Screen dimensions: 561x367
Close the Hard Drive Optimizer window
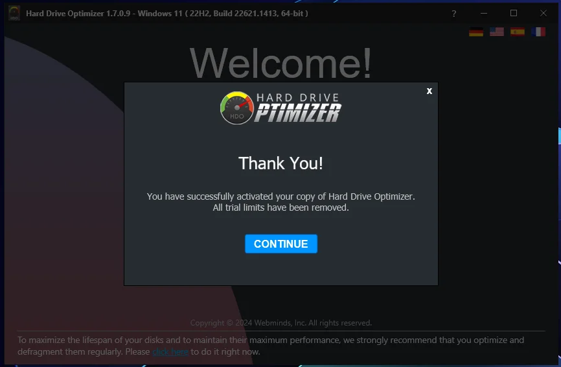click(543, 13)
